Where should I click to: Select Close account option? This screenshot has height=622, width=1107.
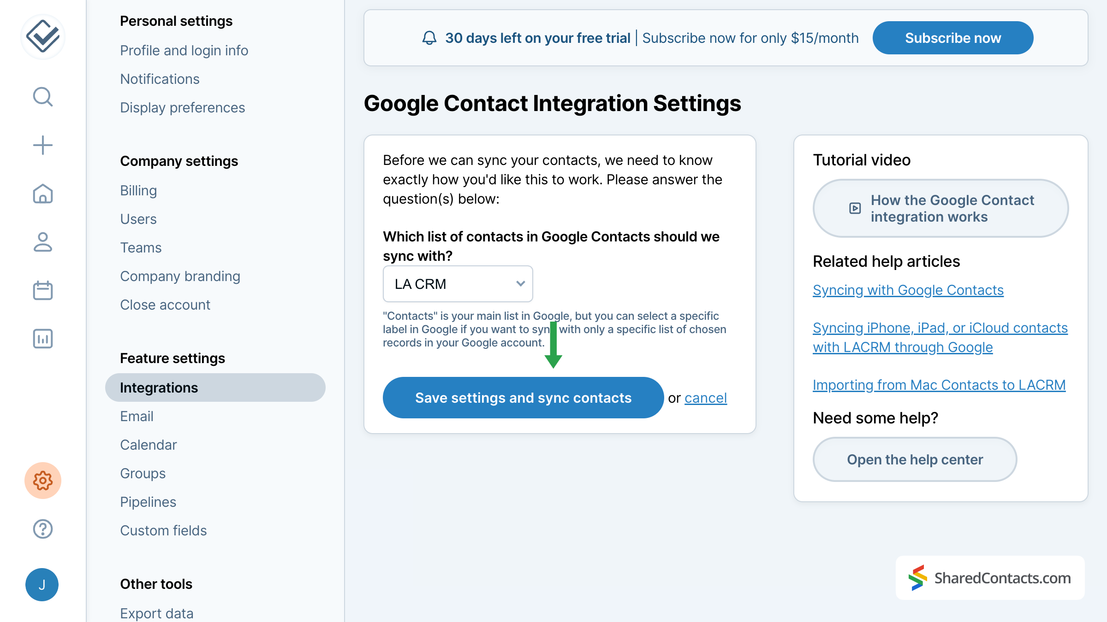pyautogui.click(x=165, y=305)
